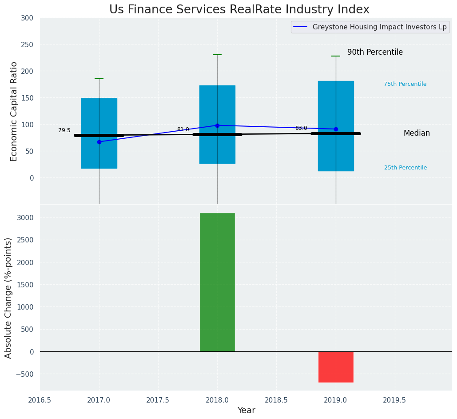Click the blue line sample in legend
The width and height of the screenshot is (457, 419).
pos(301,27)
